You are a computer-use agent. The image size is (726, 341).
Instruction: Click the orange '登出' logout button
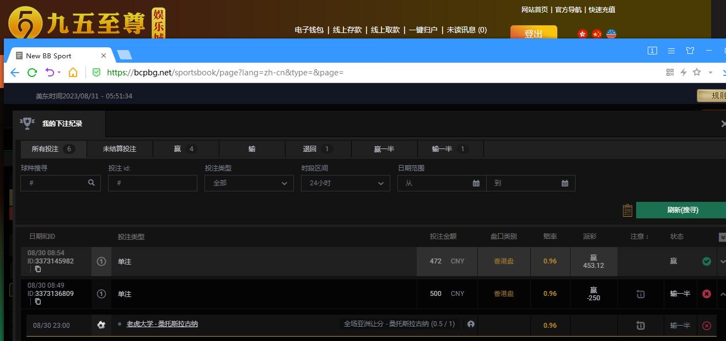pos(533,33)
